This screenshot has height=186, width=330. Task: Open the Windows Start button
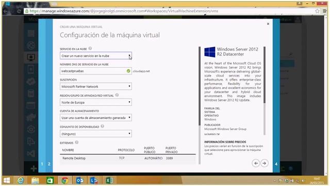pyautogui.click(x=7, y=180)
